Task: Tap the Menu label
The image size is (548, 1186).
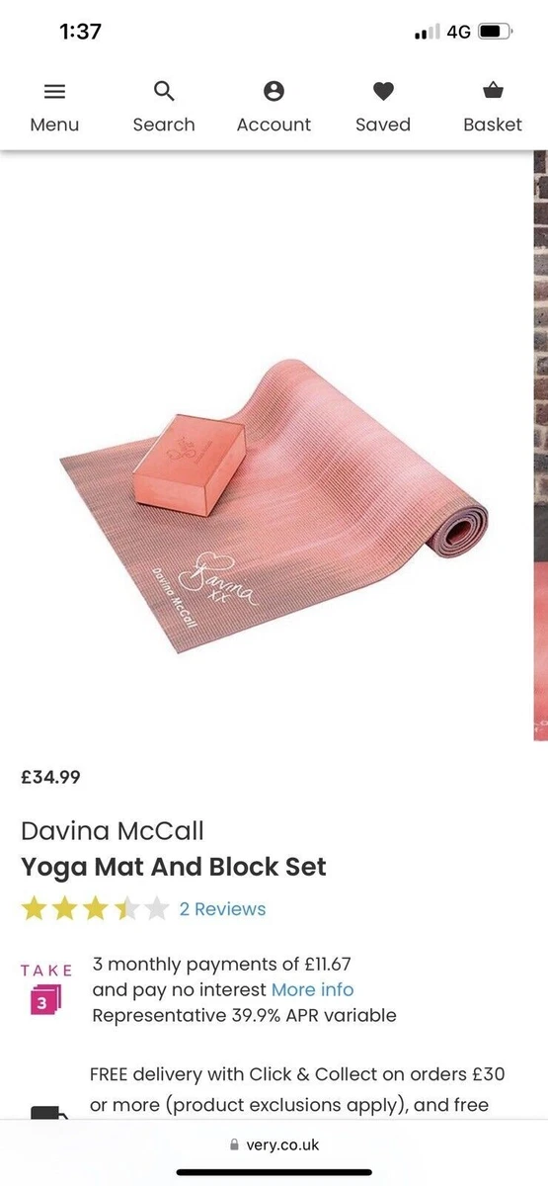Action: [54, 125]
